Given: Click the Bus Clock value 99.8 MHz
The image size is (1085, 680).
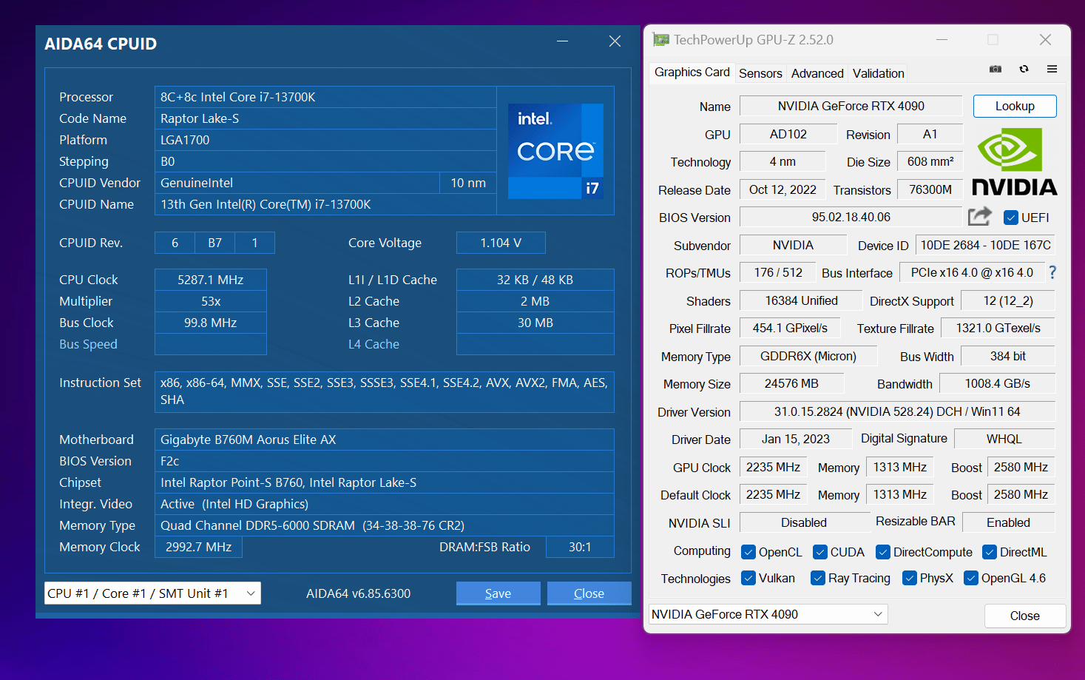Looking at the screenshot, I should 211,323.
